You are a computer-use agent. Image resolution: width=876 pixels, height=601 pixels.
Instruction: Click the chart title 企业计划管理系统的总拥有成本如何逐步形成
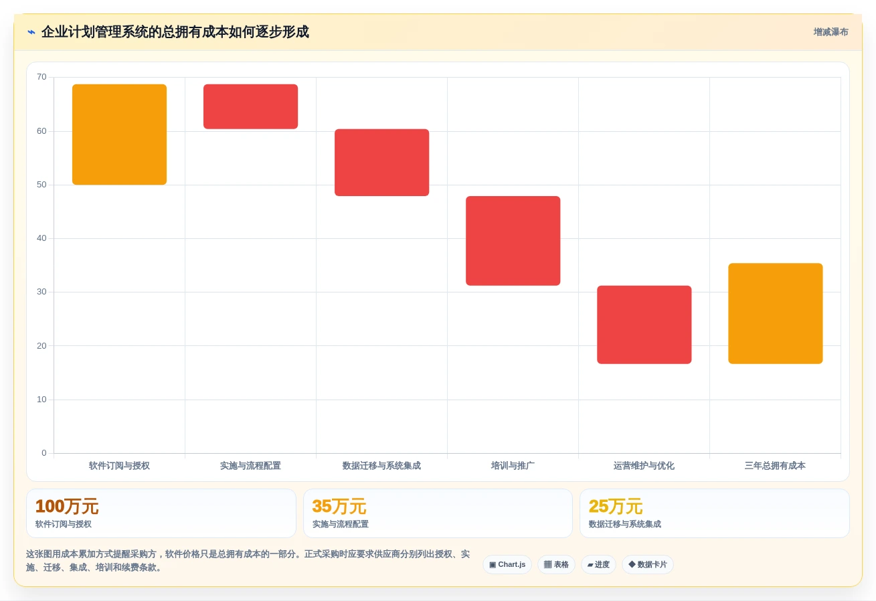point(175,32)
